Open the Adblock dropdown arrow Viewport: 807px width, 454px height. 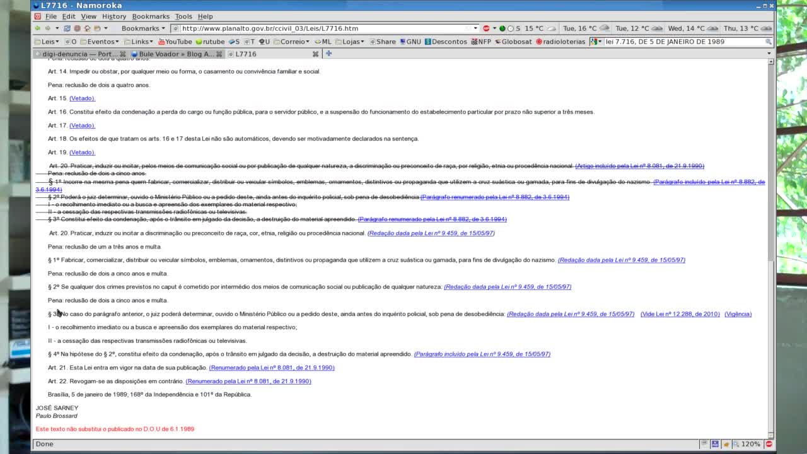coord(495,28)
